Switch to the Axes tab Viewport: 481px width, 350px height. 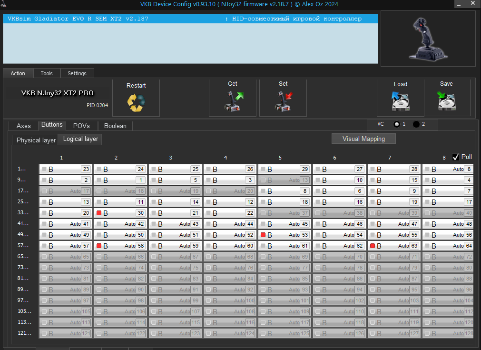(x=24, y=126)
